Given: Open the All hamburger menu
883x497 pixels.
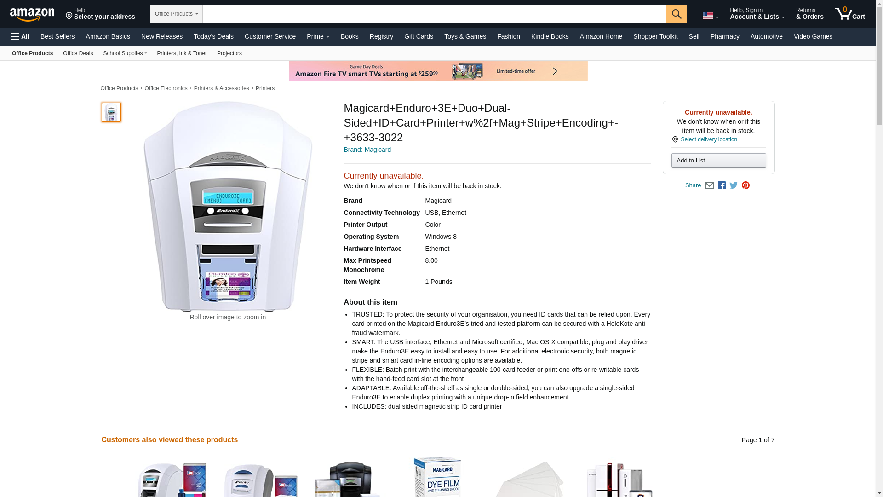Looking at the screenshot, I should [20, 36].
